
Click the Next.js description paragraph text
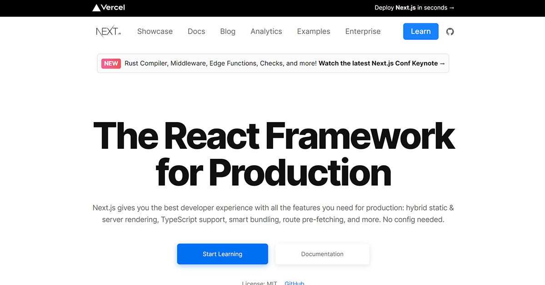pos(273,213)
